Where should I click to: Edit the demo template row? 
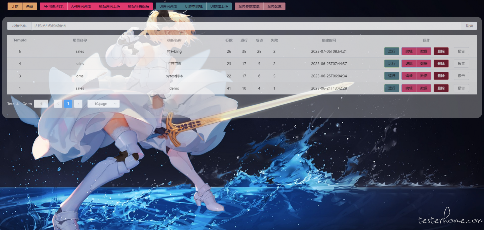click(x=409, y=88)
